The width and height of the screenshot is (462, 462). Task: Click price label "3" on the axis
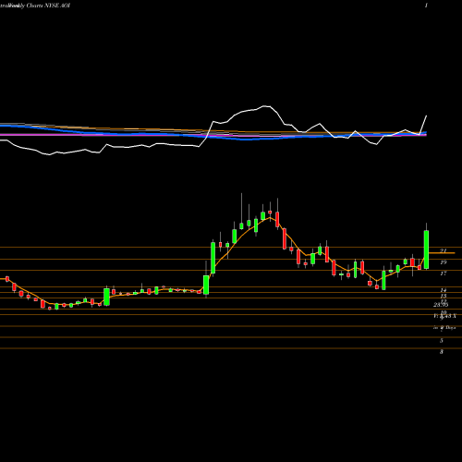coord(442,352)
